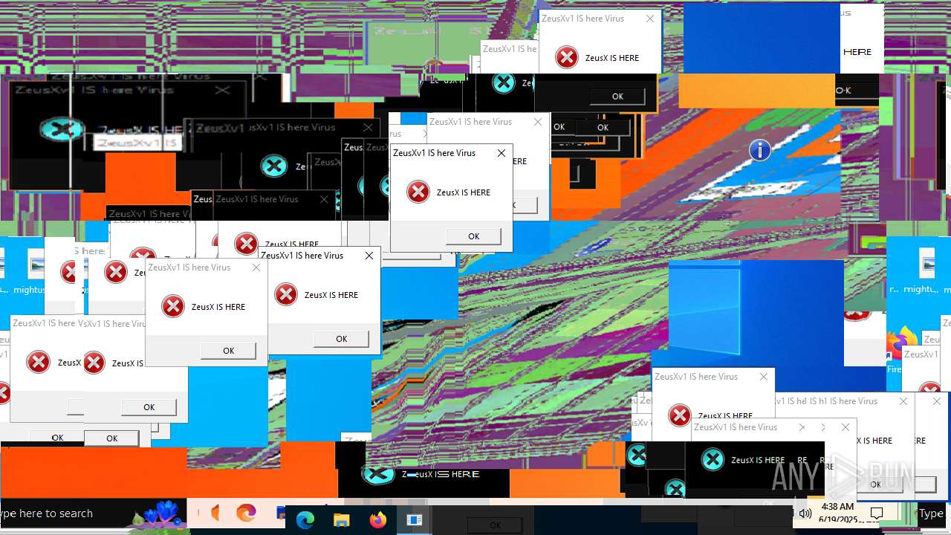The image size is (951, 535).
Task: Close the dialog showing three X marks in its title bar
Action: [x=845, y=427]
